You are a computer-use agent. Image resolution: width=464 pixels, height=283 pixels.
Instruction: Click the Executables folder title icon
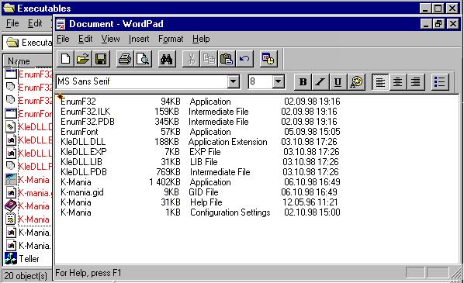(9, 8)
